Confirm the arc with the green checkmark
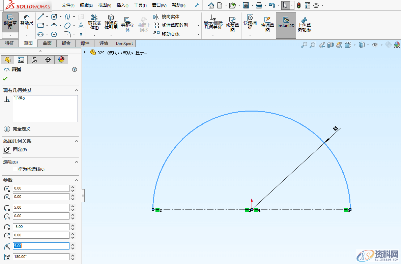 point(5,78)
